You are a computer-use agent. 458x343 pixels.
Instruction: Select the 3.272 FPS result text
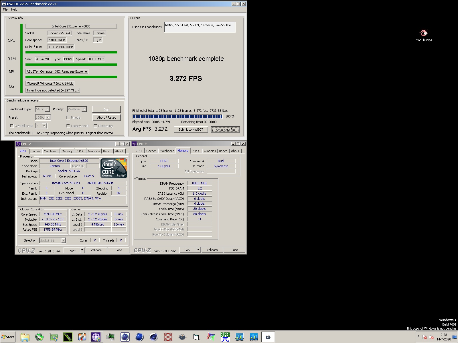[x=186, y=79]
